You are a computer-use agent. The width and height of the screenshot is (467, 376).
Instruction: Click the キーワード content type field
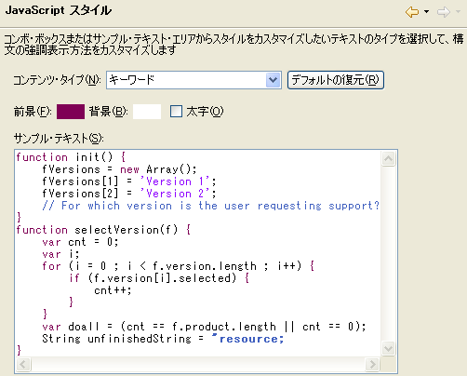(x=193, y=80)
